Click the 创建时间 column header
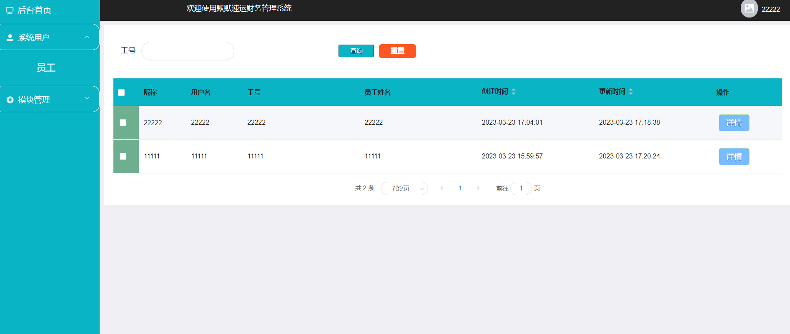790x334 pixels. pyautogui.click(x=495, y=91)
